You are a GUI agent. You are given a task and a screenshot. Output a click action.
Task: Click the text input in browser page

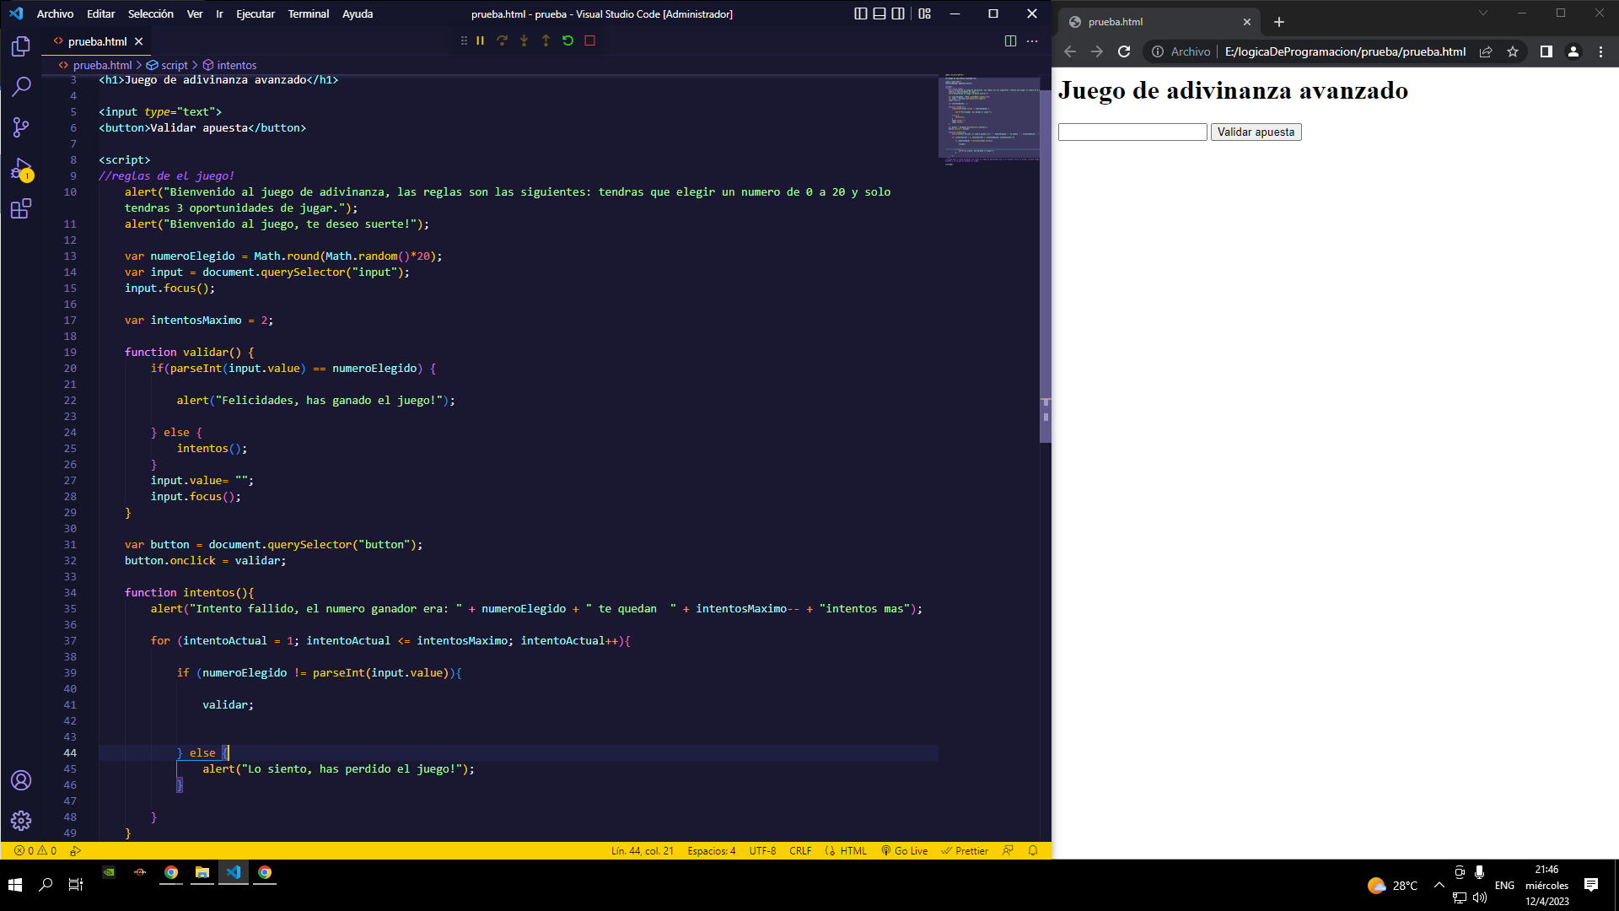1132,132
